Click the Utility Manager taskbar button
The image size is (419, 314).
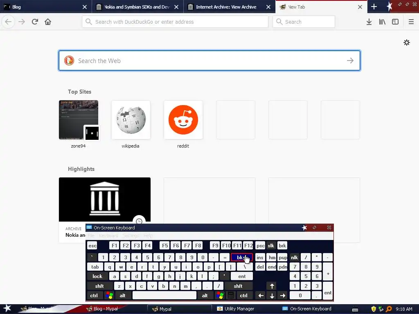click(236, 309)
